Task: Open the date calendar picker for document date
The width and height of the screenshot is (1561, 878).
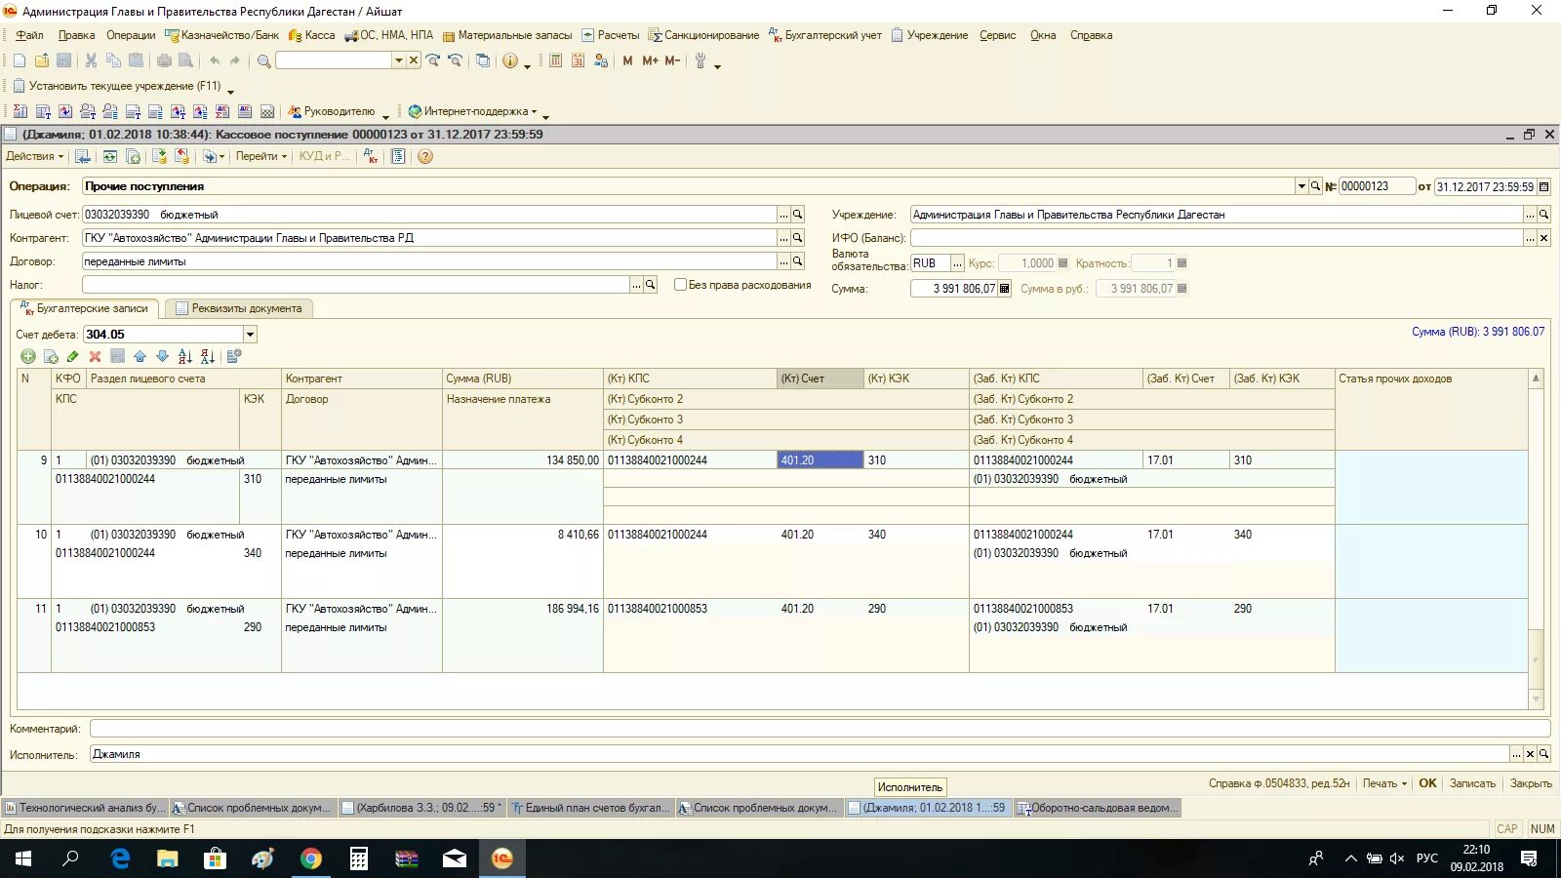Action: [1543, 186]
